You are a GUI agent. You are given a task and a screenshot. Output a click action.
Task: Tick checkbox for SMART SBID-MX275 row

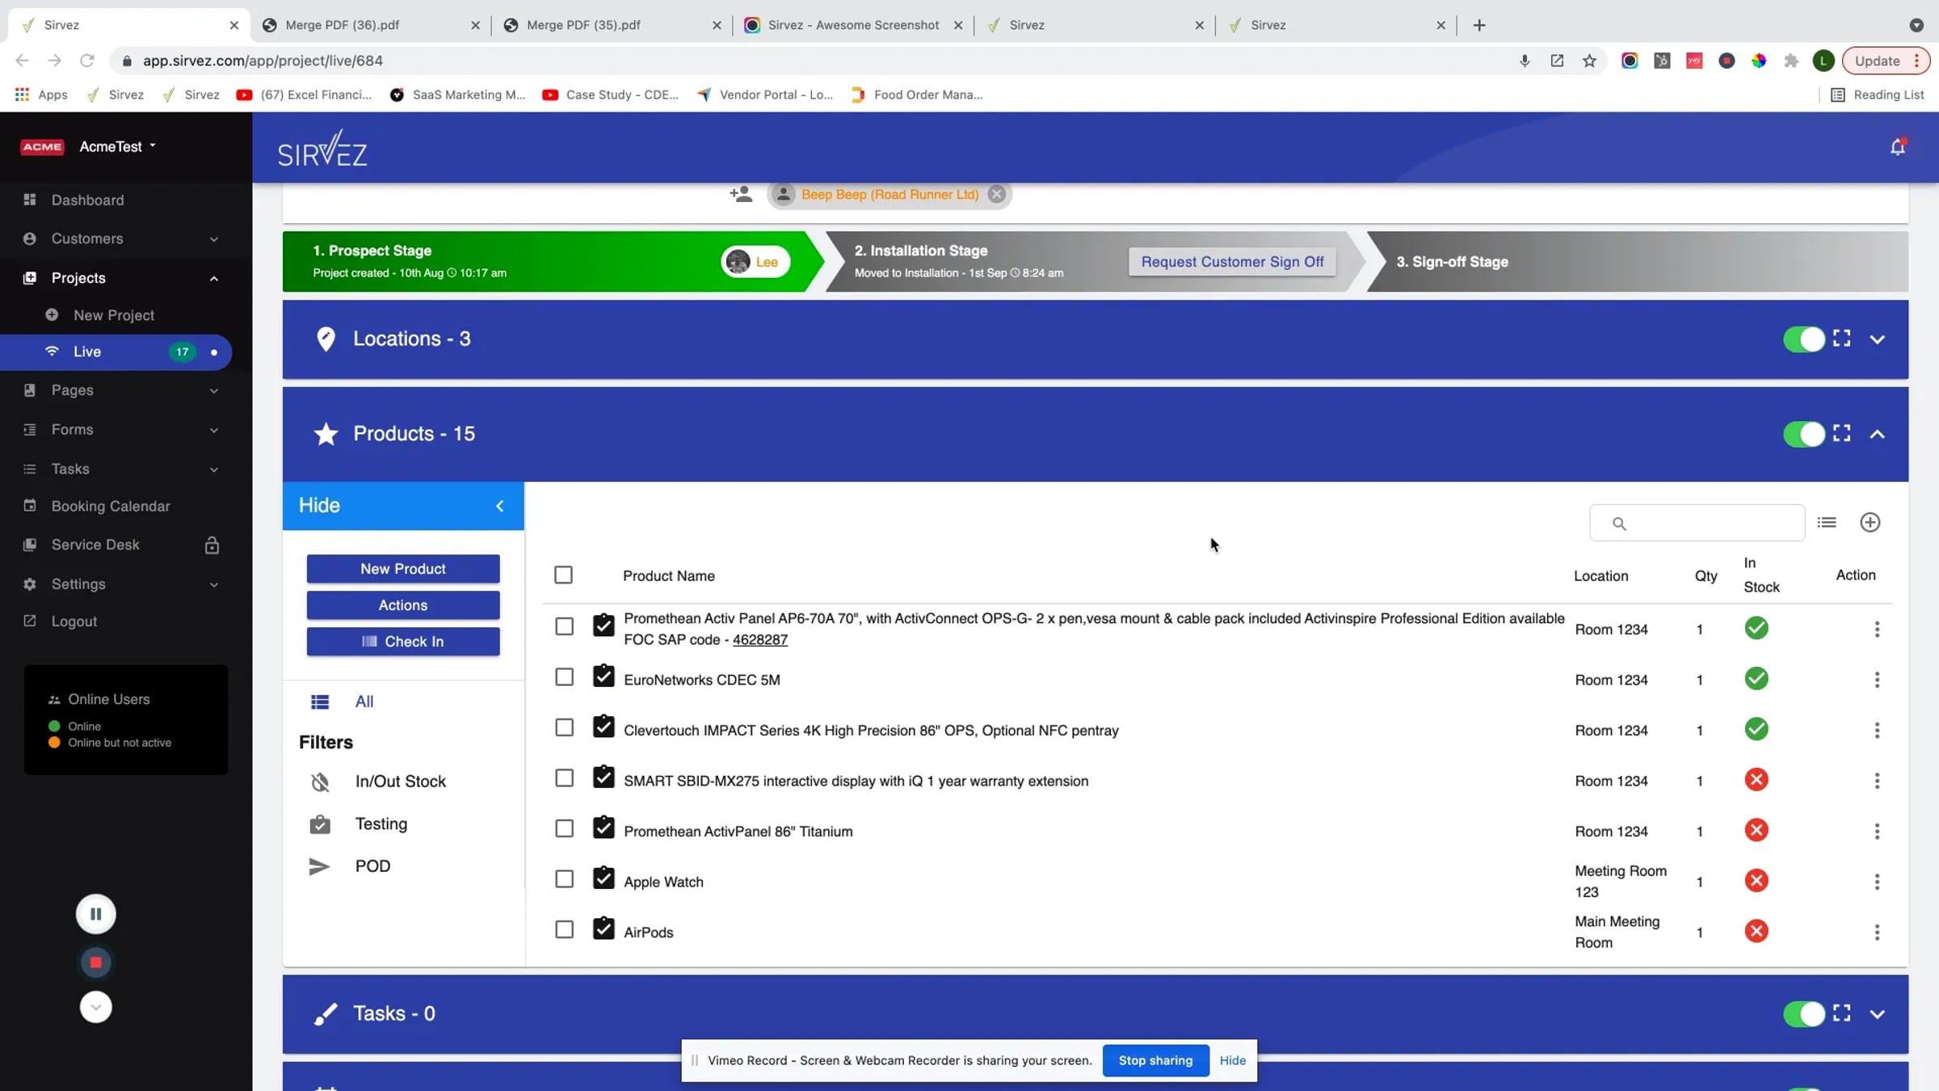pos(564,778)
